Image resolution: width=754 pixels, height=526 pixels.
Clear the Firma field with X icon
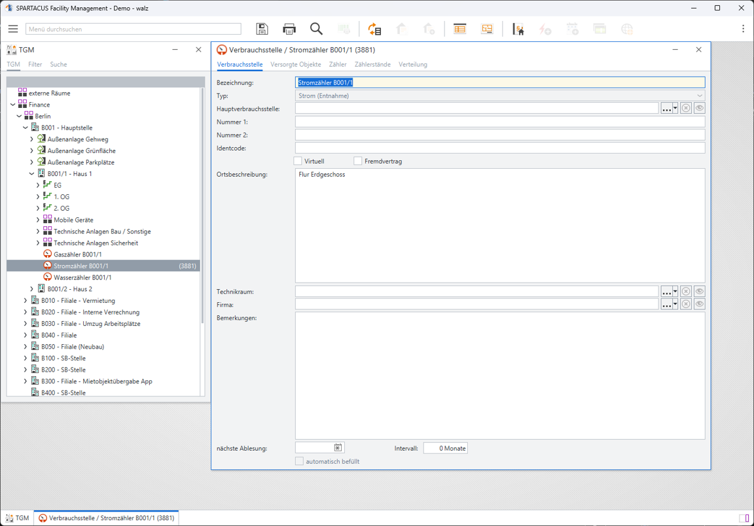pos(686,304)
